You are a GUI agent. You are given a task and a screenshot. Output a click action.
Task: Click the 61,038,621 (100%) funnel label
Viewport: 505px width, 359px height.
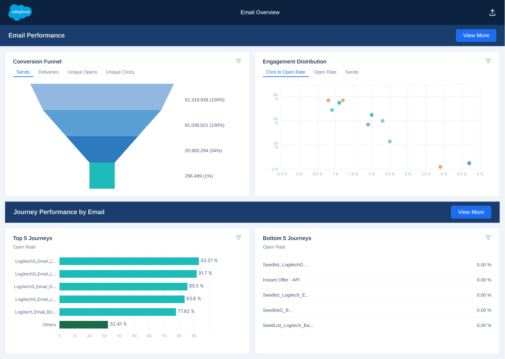[205, 125]
